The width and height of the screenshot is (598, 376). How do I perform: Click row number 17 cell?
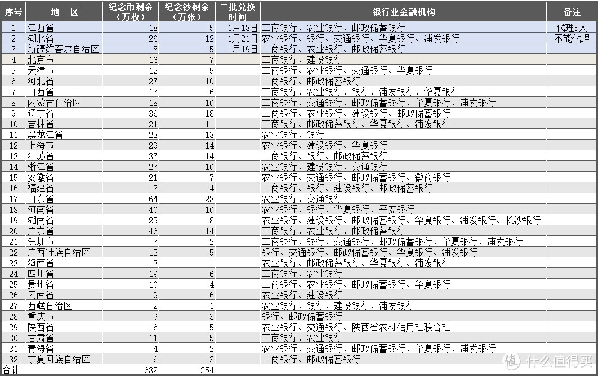(x=14, y=199)
